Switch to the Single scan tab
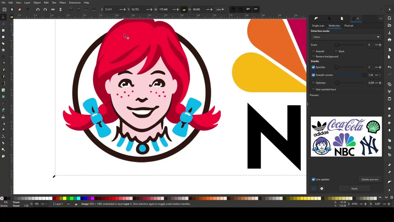This screenshot has height=222, width=394. [318, 26]
